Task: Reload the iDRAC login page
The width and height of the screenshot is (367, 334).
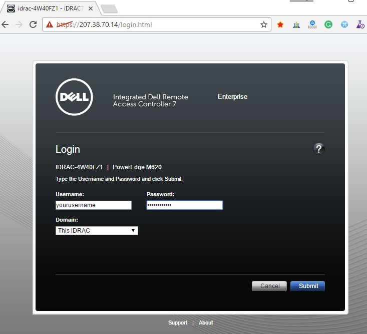Action: (33, 24)
